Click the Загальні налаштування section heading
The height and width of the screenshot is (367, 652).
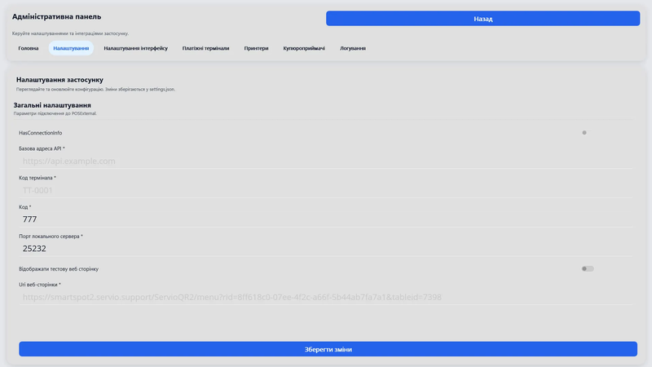[52, 105]
